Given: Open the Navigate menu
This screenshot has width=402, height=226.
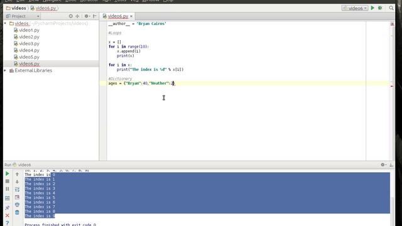Looking at the screenshot, I should 52,1.
